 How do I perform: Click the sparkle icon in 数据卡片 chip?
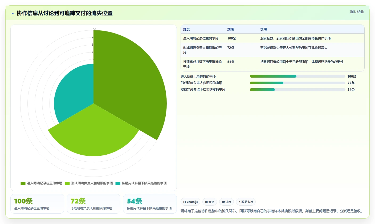(240, 202)
